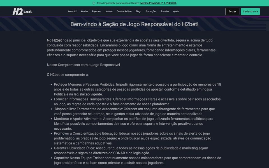Click the page heading Bem-vindo à Seção de Jogo Responsável
Image resolution: width=269 pixels, height=168 pixels.
tap(134, 24)
